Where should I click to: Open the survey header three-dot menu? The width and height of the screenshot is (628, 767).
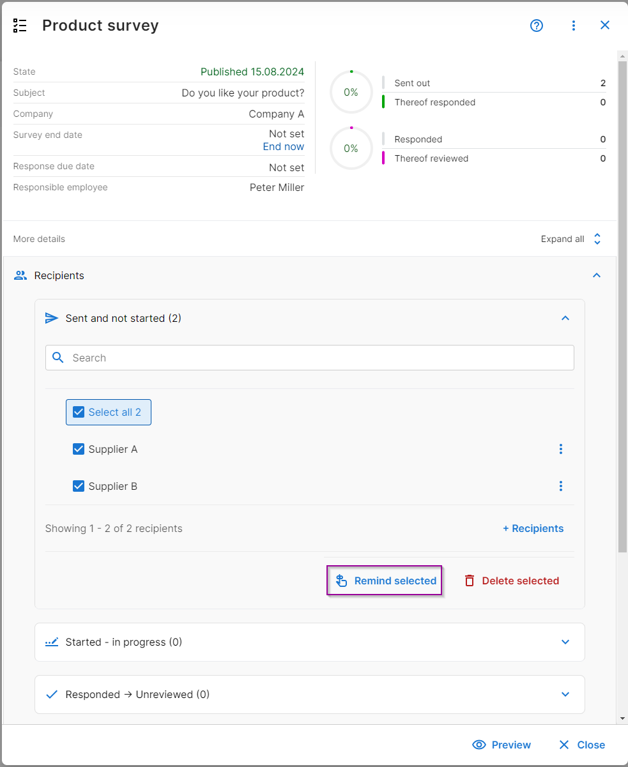574,26
